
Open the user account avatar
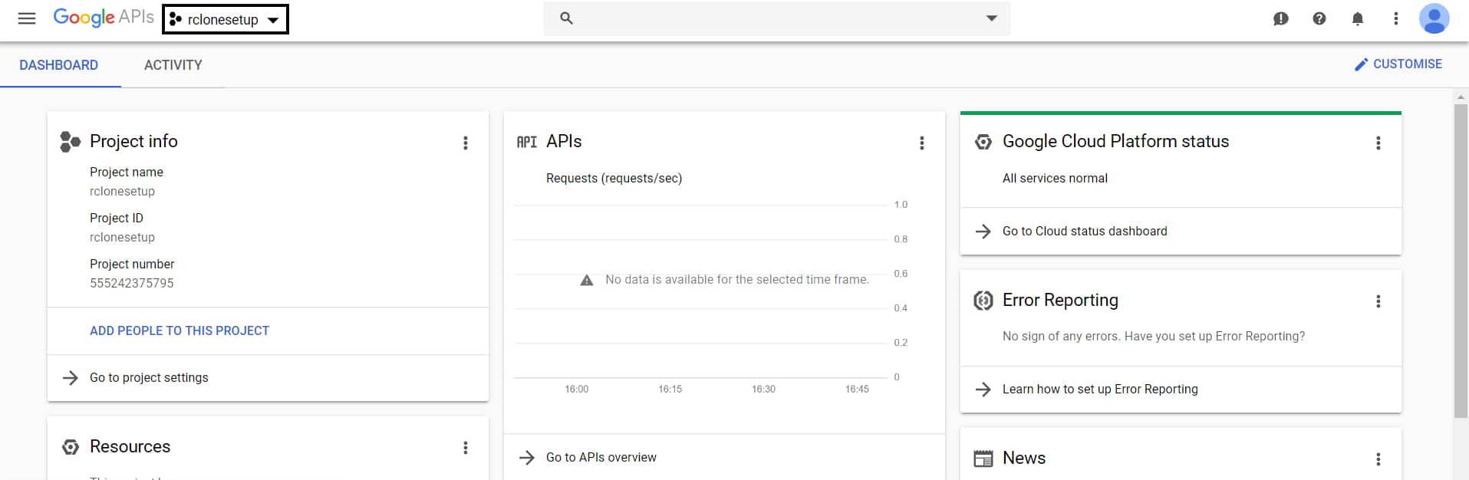1434,18
